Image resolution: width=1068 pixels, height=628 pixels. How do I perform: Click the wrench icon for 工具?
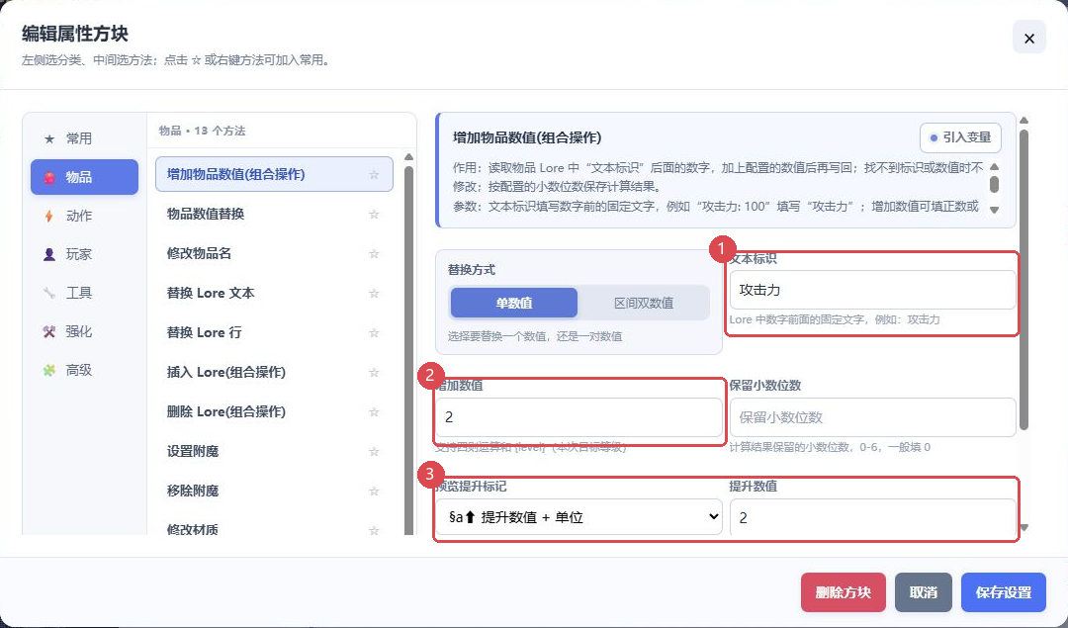coord(49,293)
